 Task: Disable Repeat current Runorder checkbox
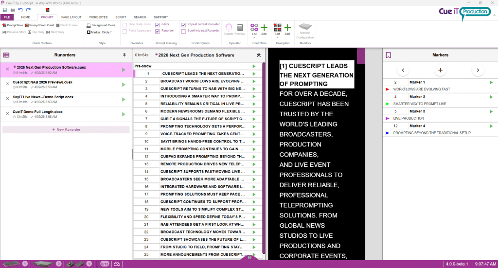click(x=183, y=24)
